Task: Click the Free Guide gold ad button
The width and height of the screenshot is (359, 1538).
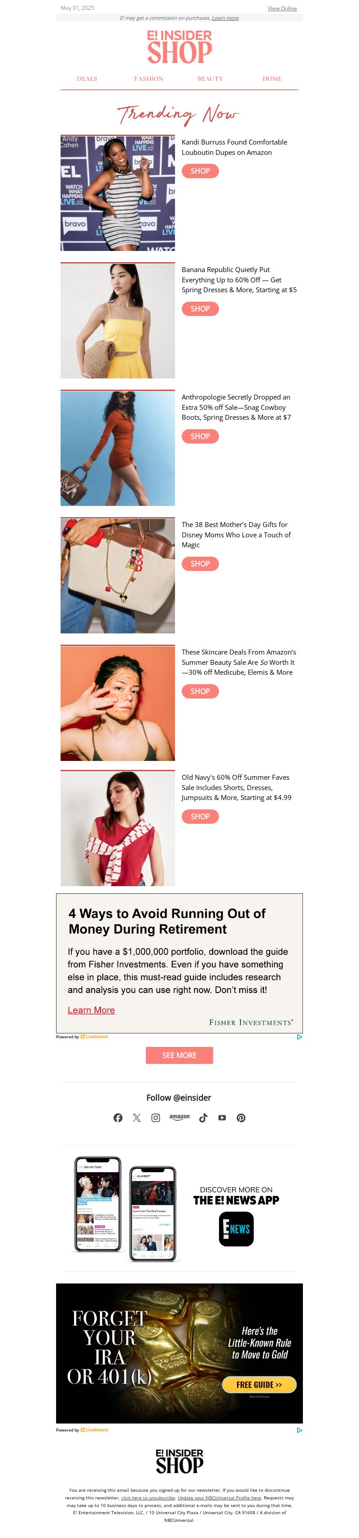Action: (x=259, y=1384)
